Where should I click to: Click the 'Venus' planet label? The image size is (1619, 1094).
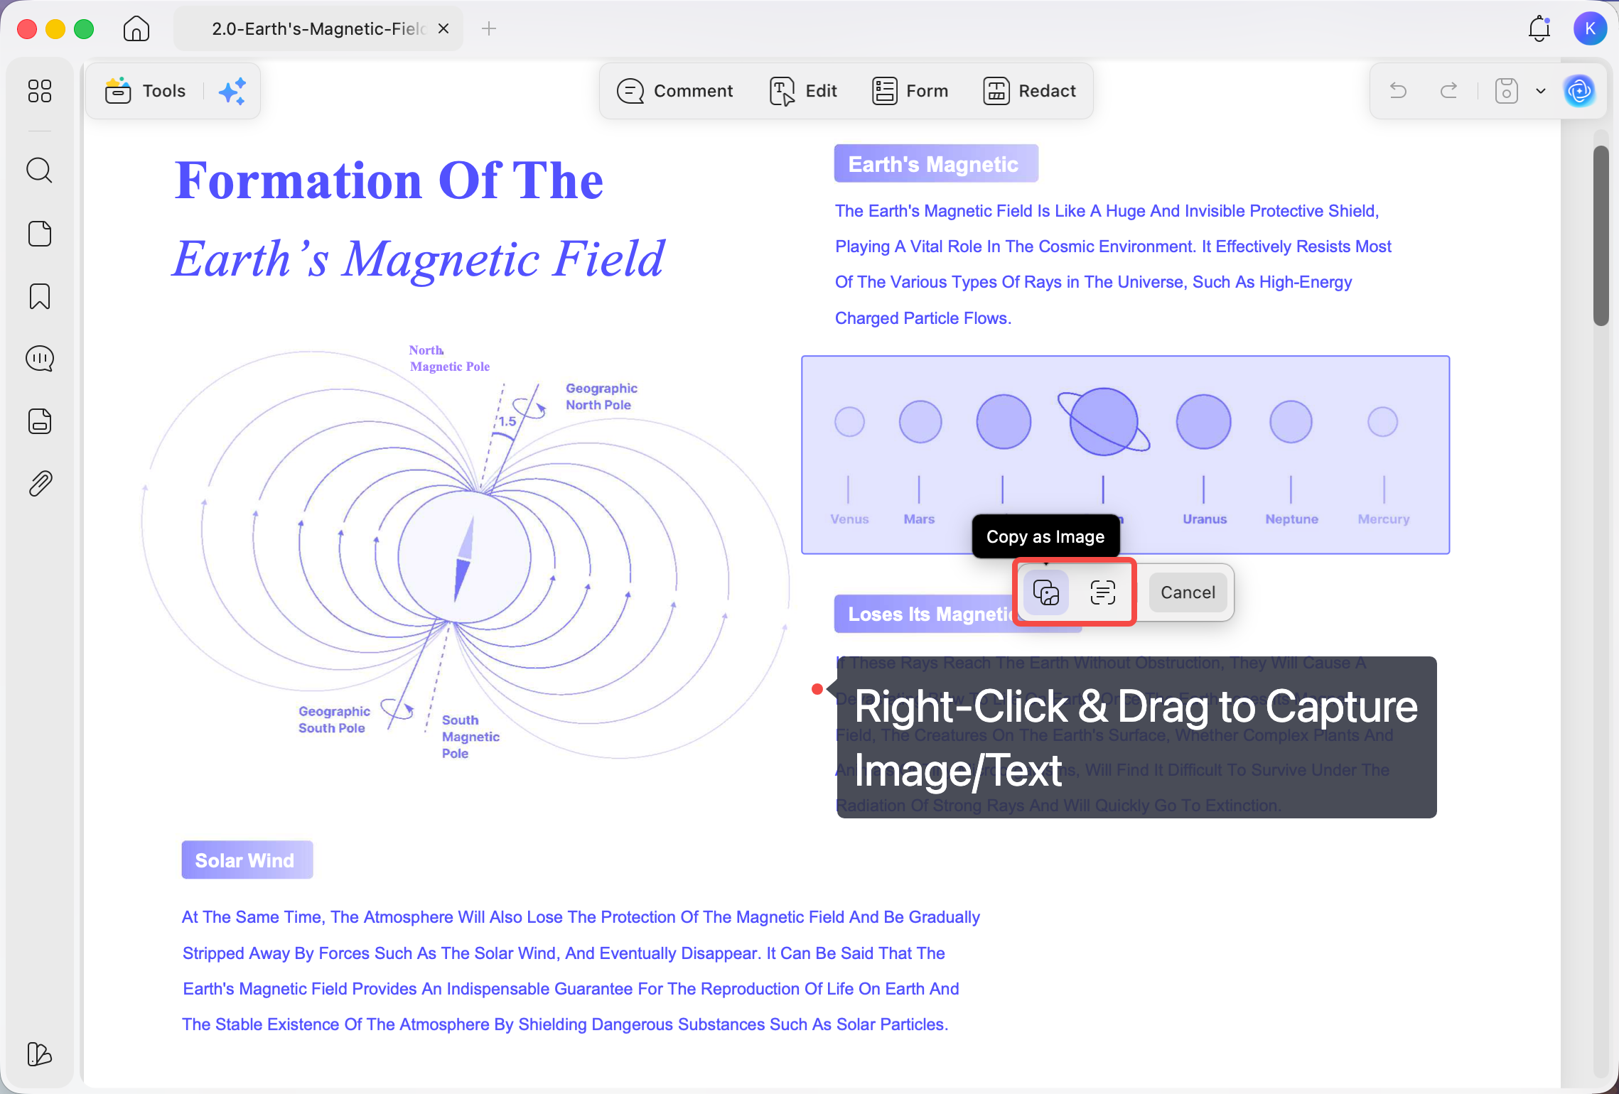point(849,519)
